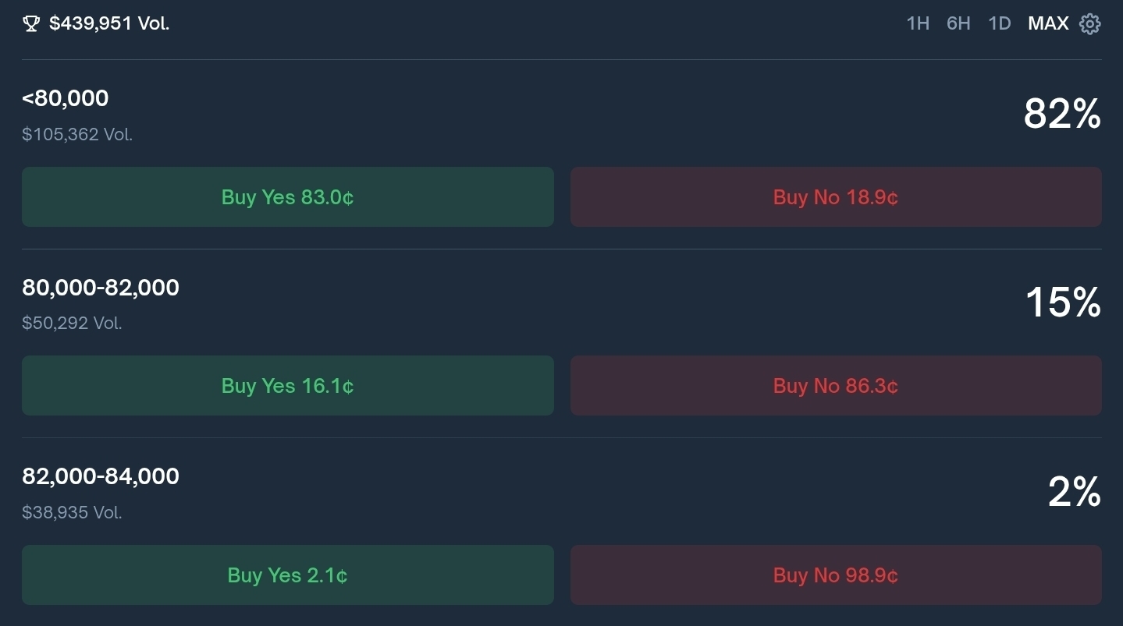Buy No at 98.9¢ for 82,000-84,000

(836, 575)
